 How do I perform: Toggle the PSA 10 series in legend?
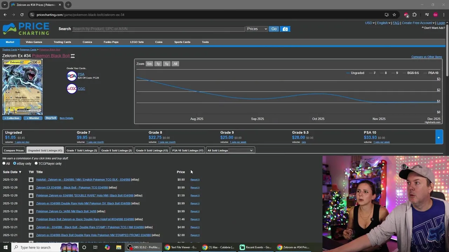coord(431,73)
